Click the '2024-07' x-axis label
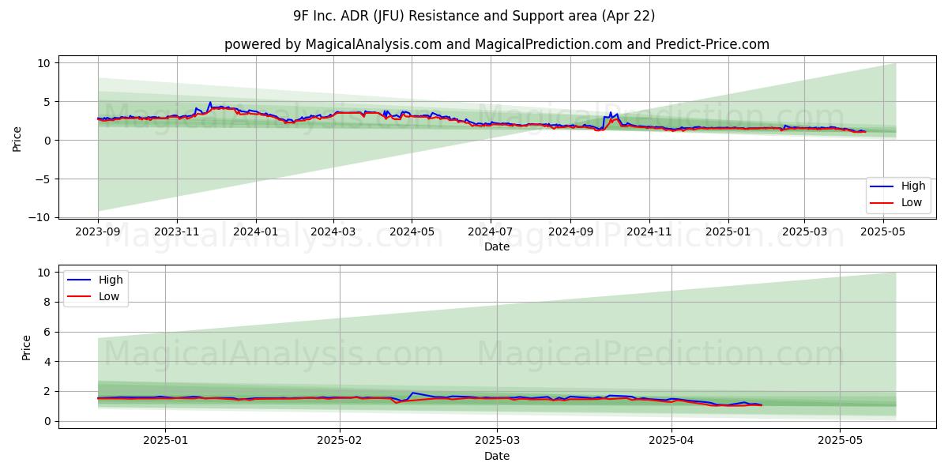The image size is (948, 474). (x=491, y=232)
